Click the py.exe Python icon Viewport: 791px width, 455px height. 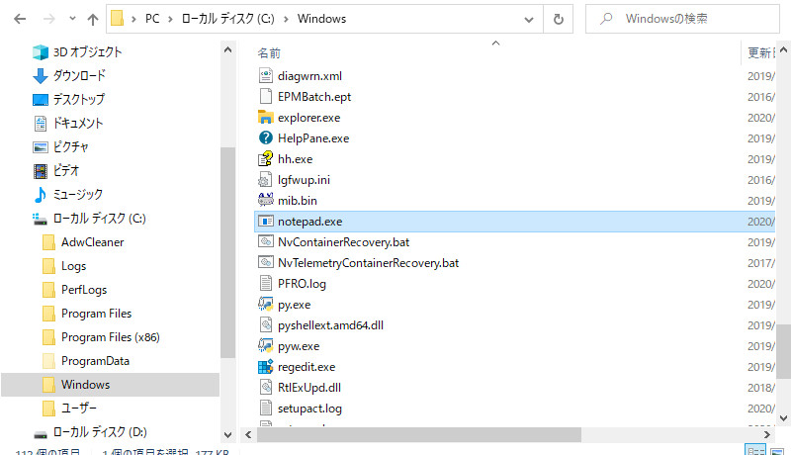(x=265, y=305)
